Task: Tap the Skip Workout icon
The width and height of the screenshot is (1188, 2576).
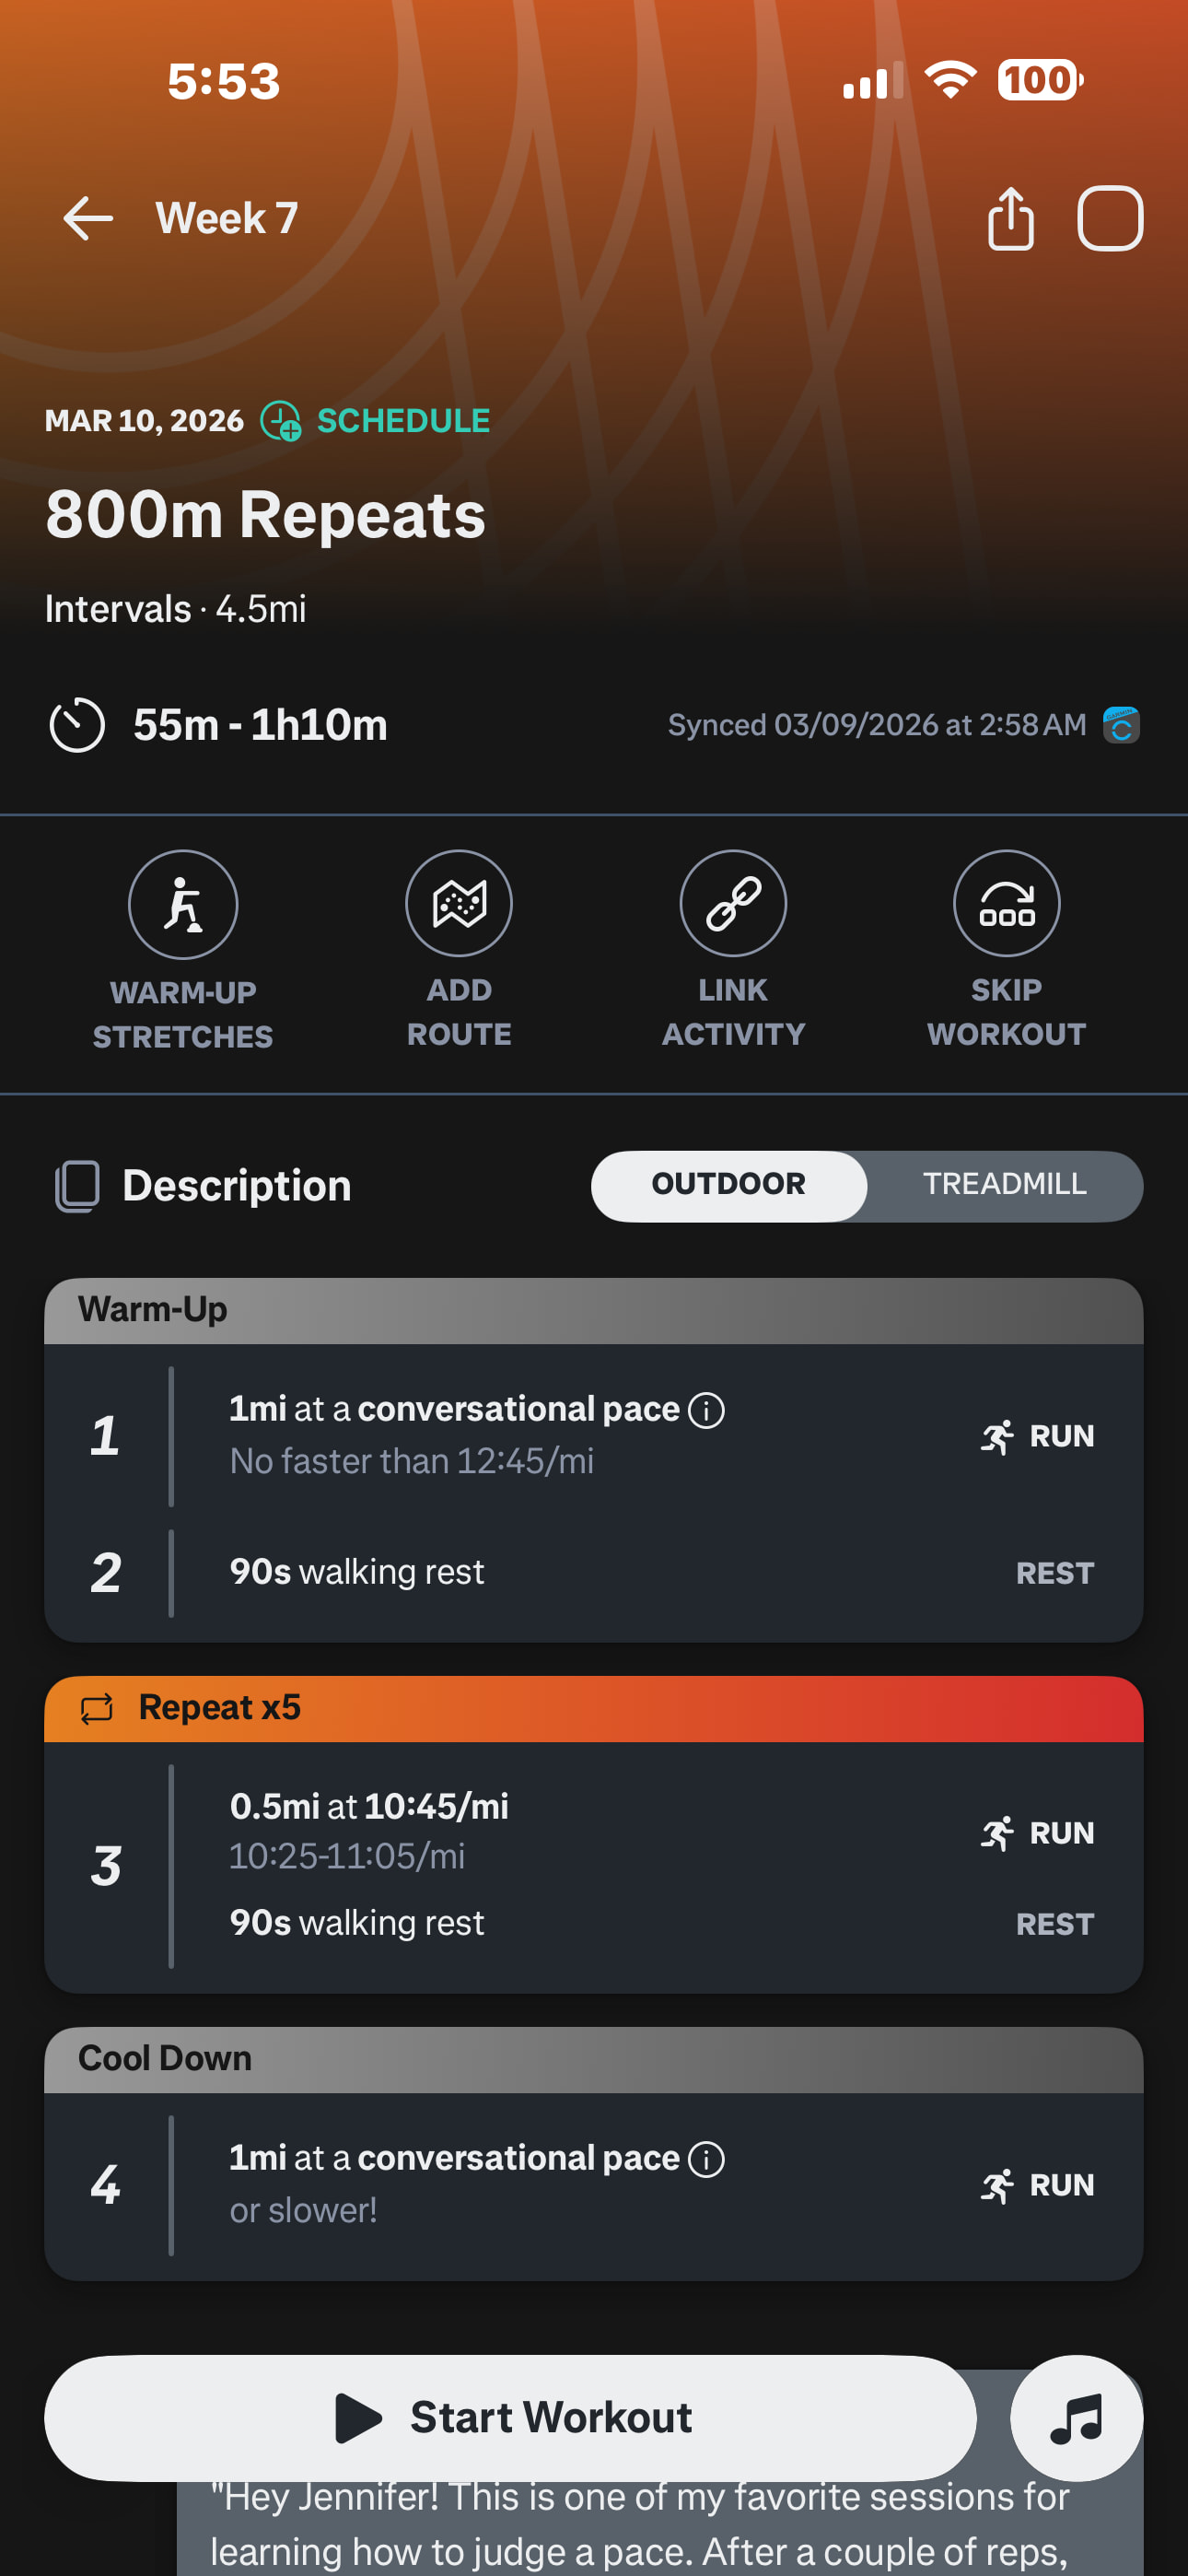Action: 1006,903
